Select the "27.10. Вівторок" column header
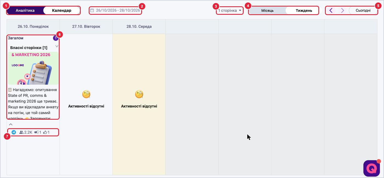 click(86, 27)
